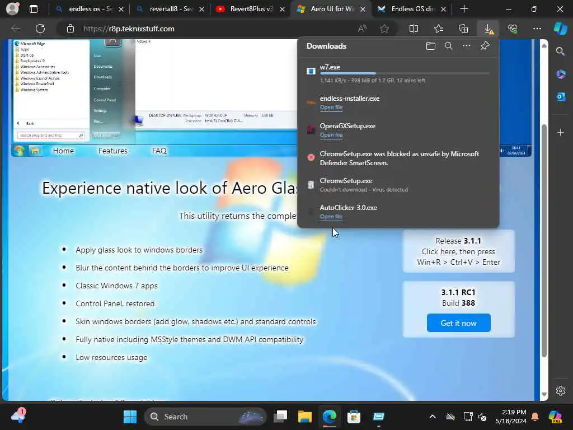Open Browser essentials heart icon

click(x=513, y=29)
